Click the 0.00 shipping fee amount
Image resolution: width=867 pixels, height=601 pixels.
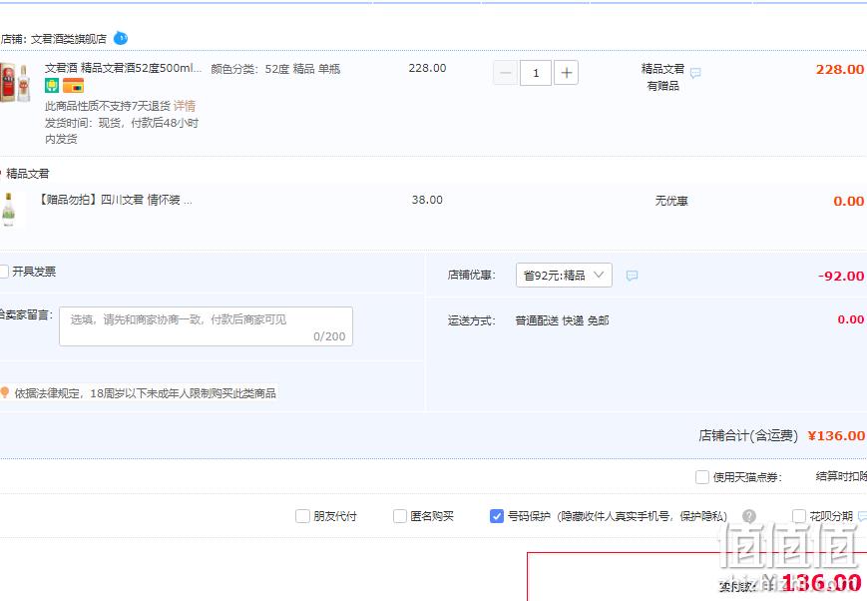pos(851,319)
